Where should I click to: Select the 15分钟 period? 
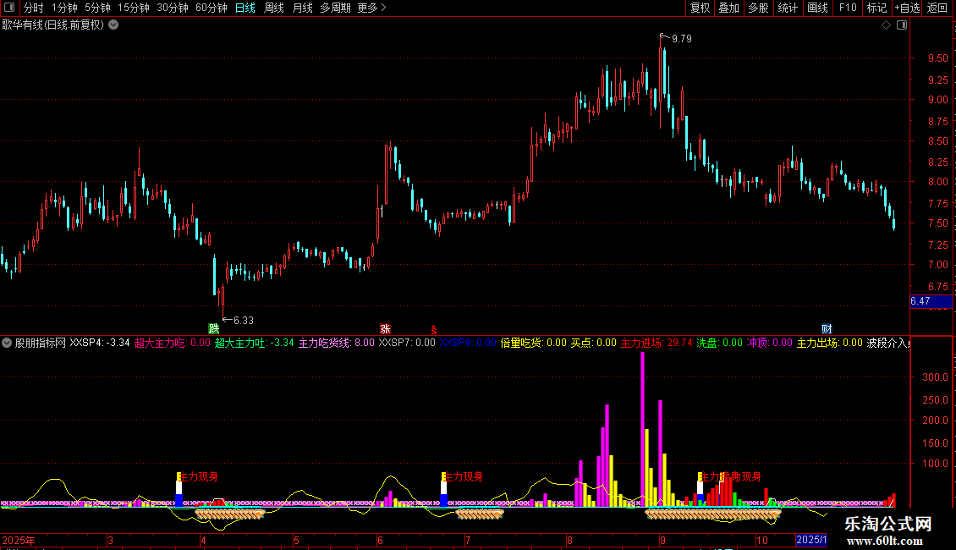[134, 8]
